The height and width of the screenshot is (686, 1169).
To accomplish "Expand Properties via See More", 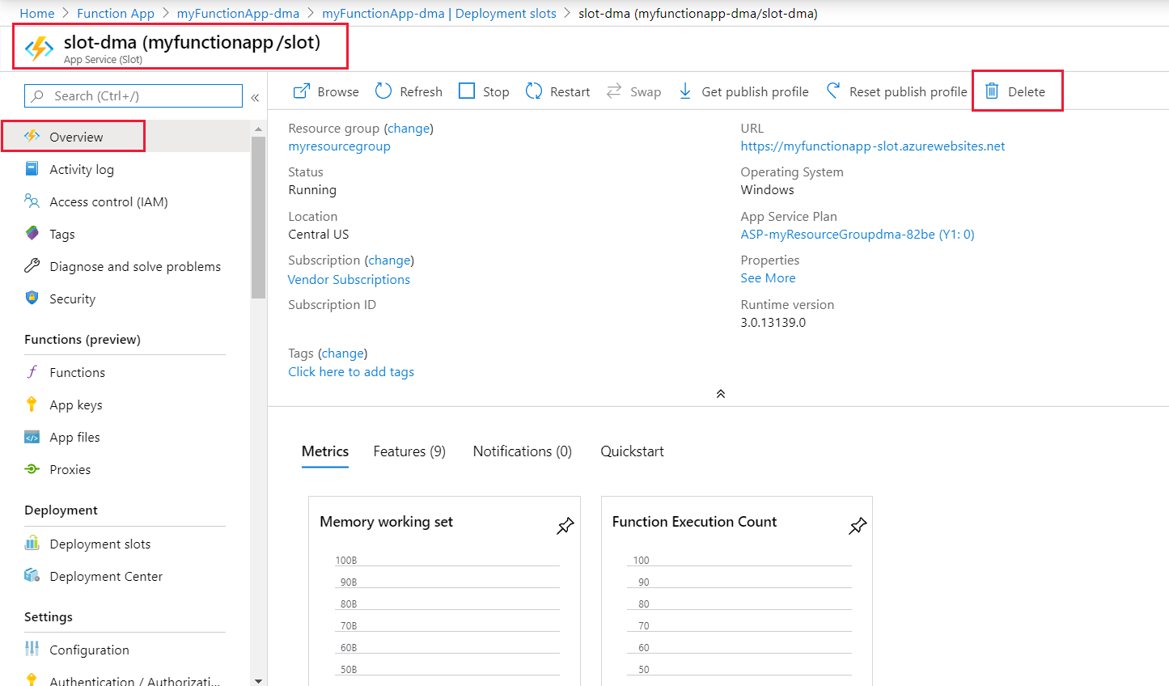I will pyautogui.click(x=767, y=277).
